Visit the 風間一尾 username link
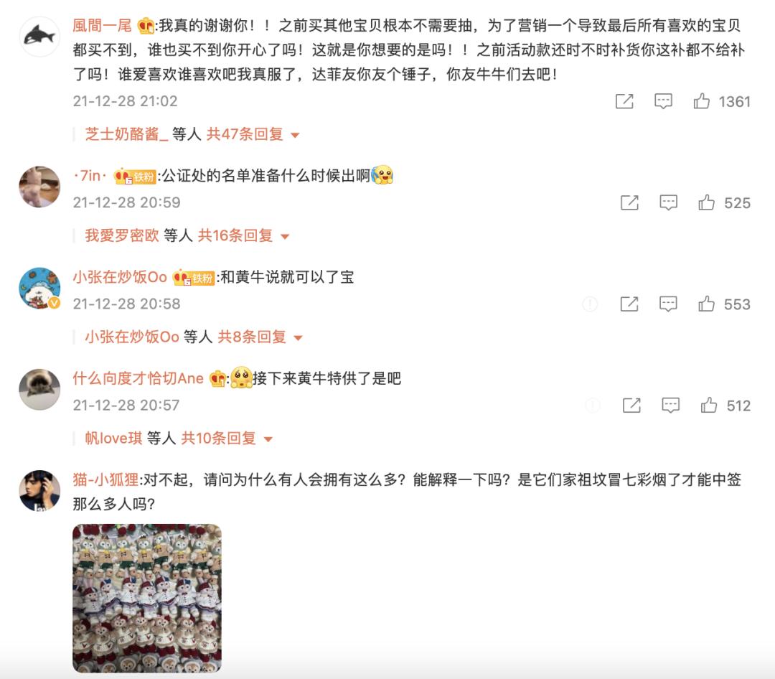 click(x=103, y=25)
